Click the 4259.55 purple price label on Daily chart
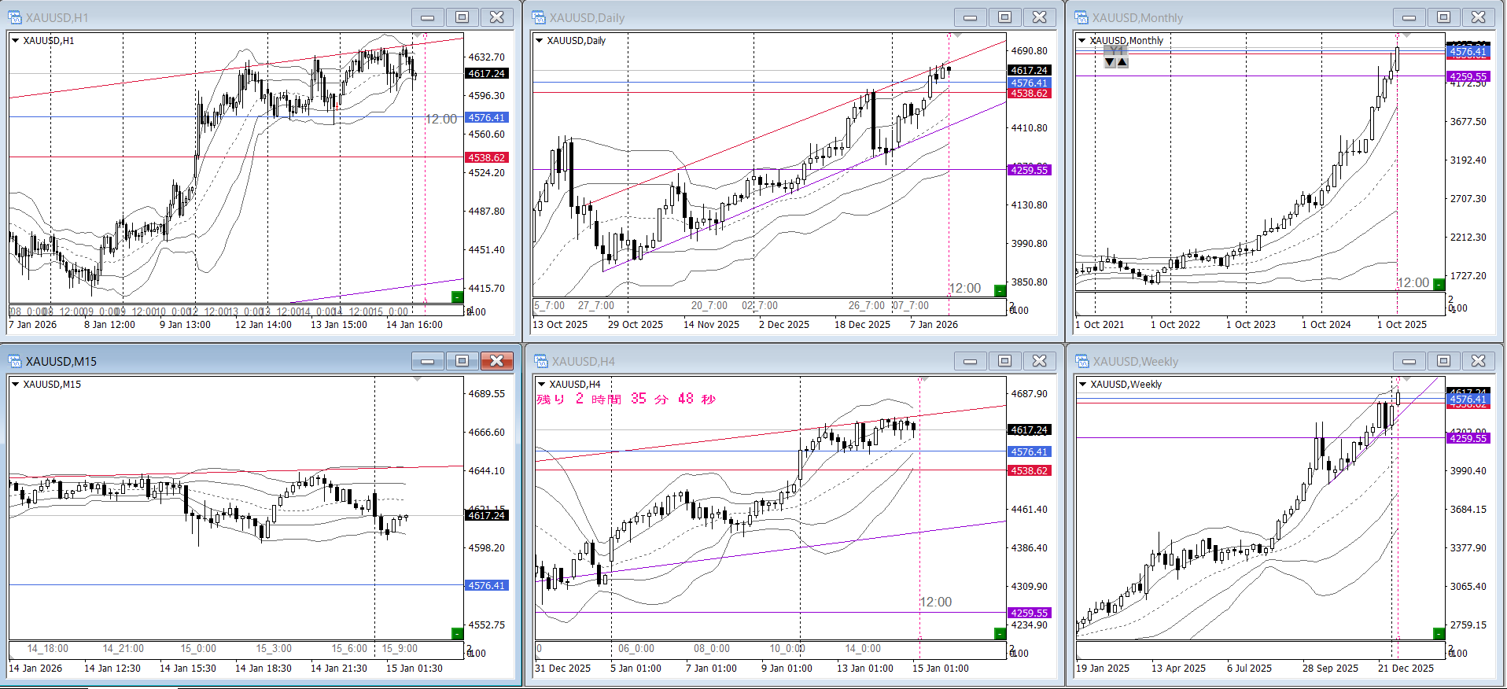The width and height of the screenshot is (1507, 689). tap(1029, 170)
